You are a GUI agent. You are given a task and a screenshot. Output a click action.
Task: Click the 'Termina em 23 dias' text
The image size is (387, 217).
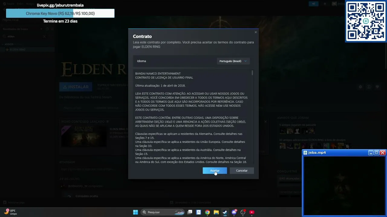coord(60,21)
